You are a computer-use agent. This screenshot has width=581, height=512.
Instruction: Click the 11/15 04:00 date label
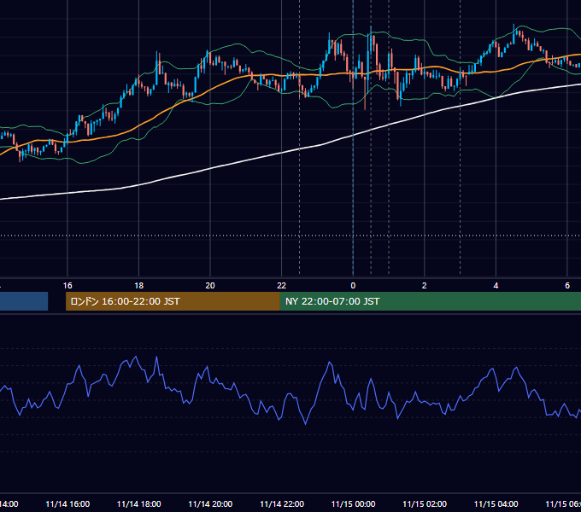496,503
